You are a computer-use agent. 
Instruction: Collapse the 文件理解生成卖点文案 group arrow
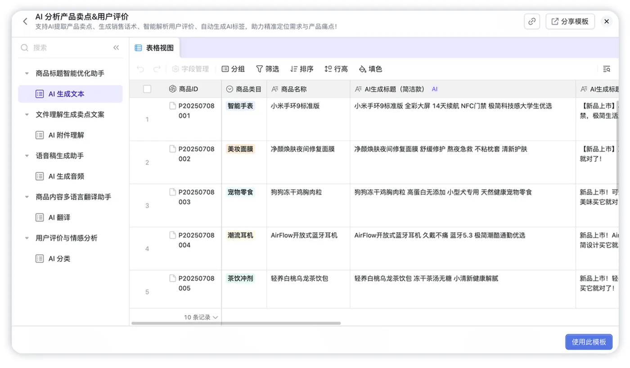(x=27, y=115)
